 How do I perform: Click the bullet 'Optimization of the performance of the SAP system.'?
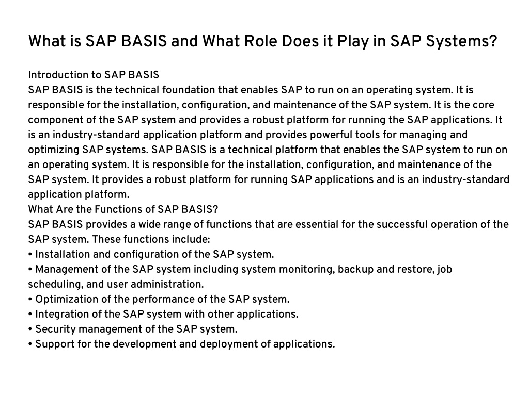(x=159, y=299)
